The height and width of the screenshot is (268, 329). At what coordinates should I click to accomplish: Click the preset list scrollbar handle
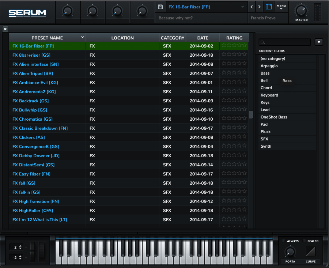click(x=251, y=114)
